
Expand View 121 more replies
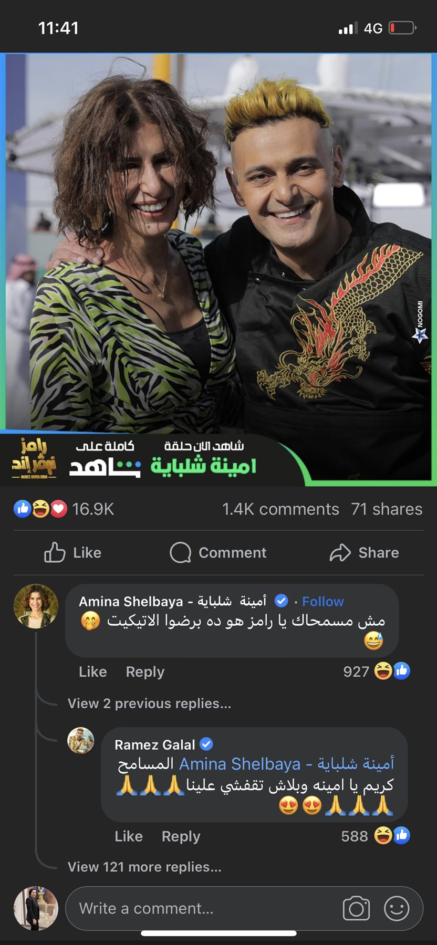(x=144, y=867)
